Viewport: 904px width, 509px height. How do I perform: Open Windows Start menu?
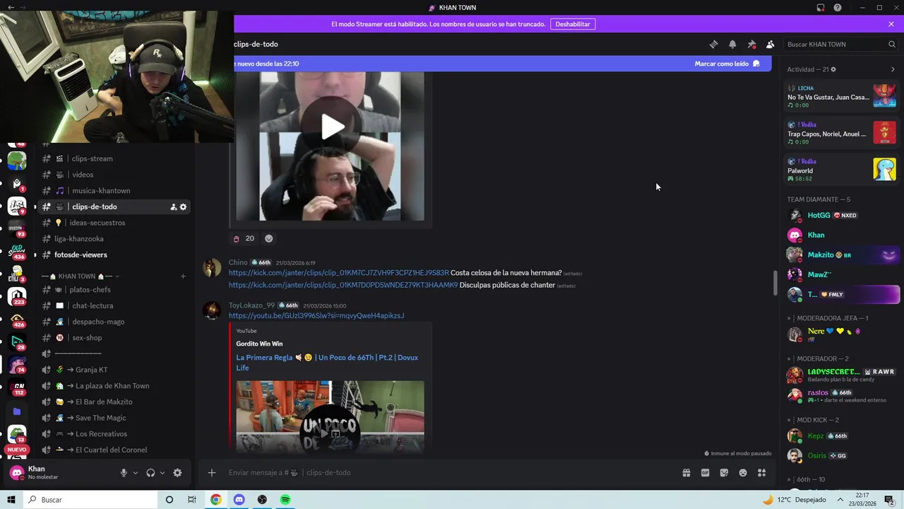coord(11,500)
